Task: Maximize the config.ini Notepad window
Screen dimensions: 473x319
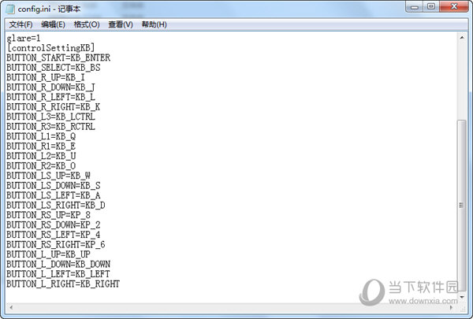Action: coord(431,6)
